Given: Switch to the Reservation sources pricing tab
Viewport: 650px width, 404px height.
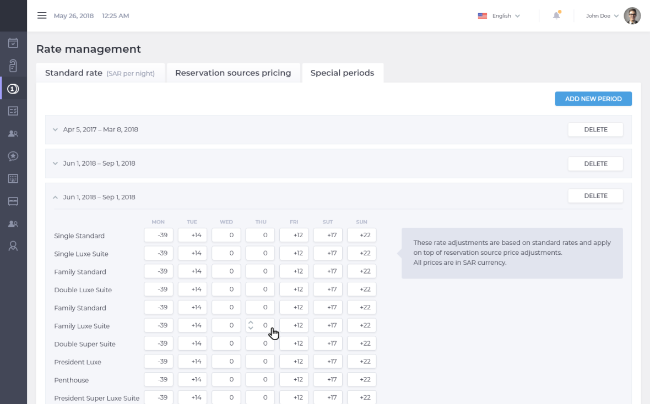Looking at the screenshot, I should 233,72.
